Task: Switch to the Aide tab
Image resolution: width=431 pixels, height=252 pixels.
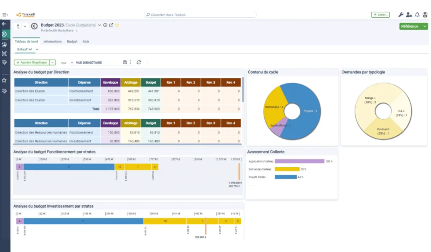Action: click(x=86, y=42)
